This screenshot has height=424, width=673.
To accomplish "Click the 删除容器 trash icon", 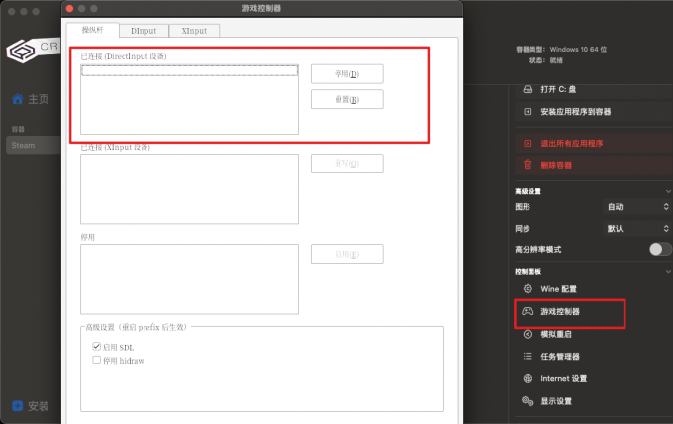I will 528,165.
